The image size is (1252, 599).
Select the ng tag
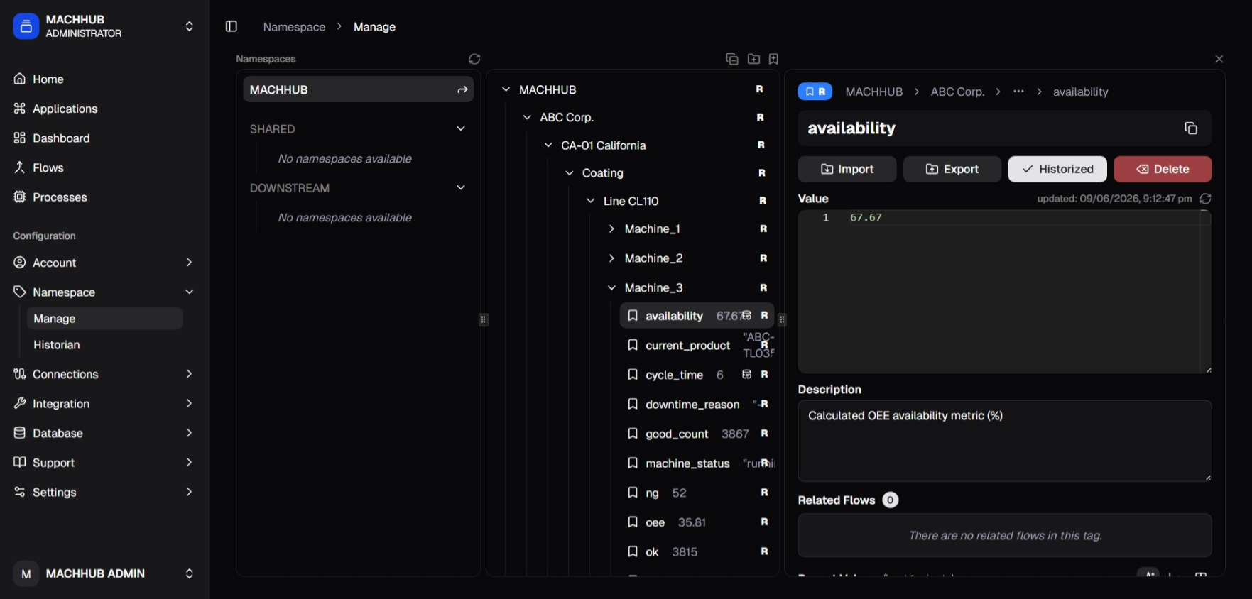(x=697, y=493)
